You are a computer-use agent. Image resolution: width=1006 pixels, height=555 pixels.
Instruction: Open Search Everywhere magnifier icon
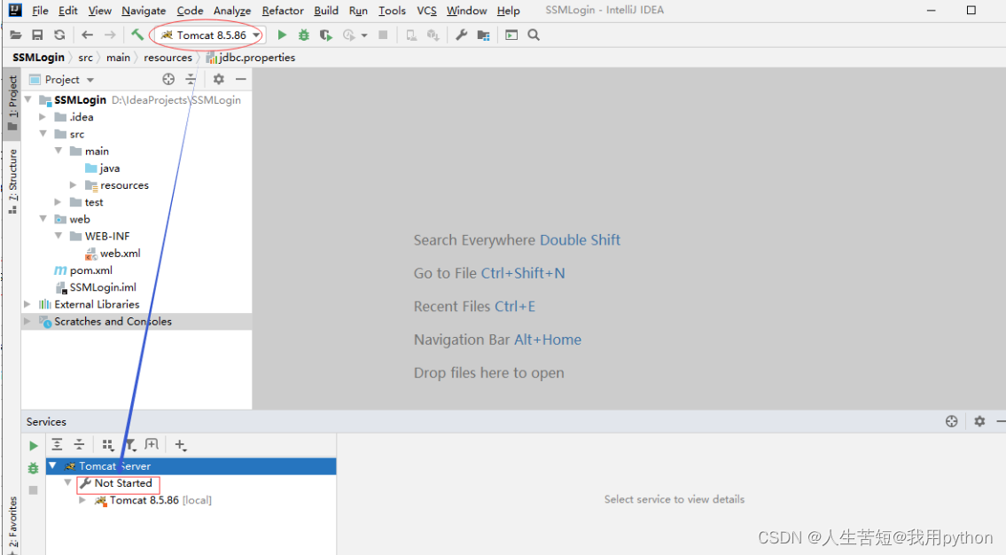[x=534, y=35]
